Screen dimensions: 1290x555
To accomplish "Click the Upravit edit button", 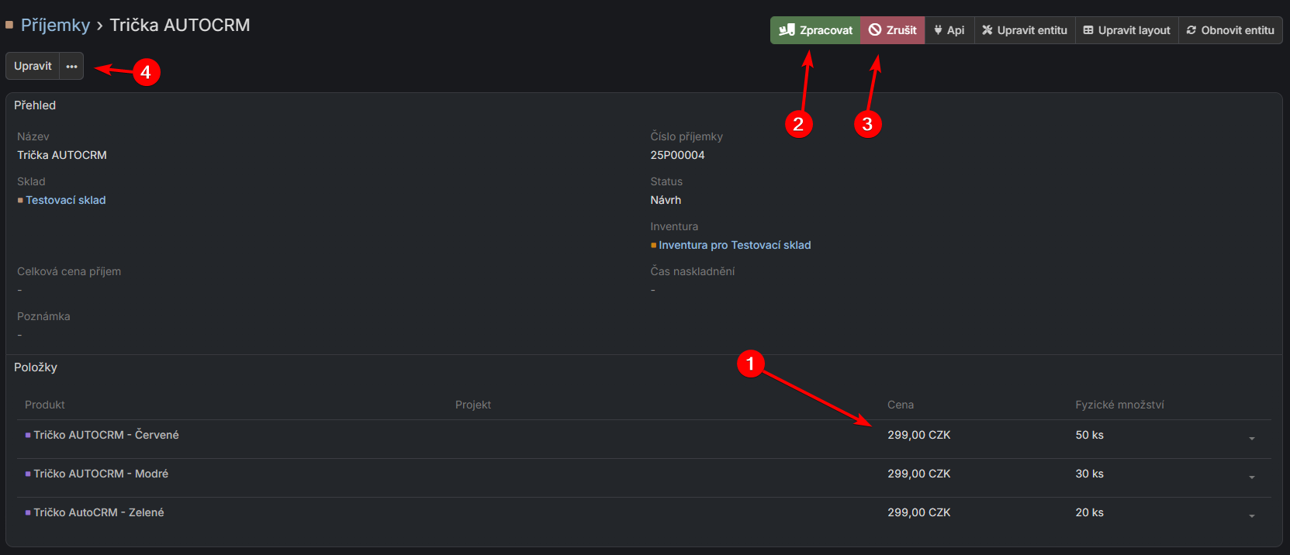I will click(x=33, y=66).
